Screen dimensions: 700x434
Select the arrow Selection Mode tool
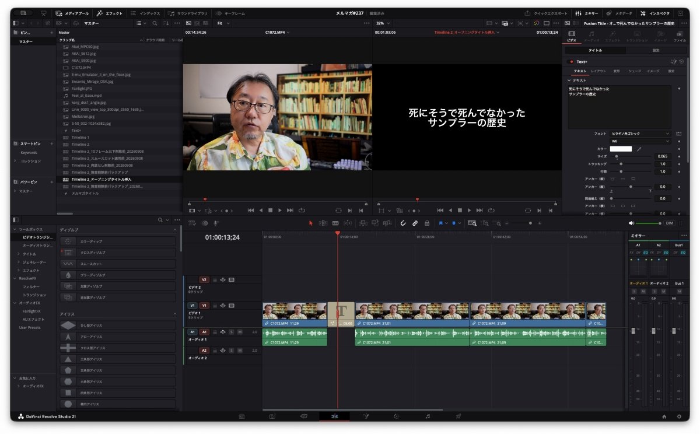click(x=310, y=223)
